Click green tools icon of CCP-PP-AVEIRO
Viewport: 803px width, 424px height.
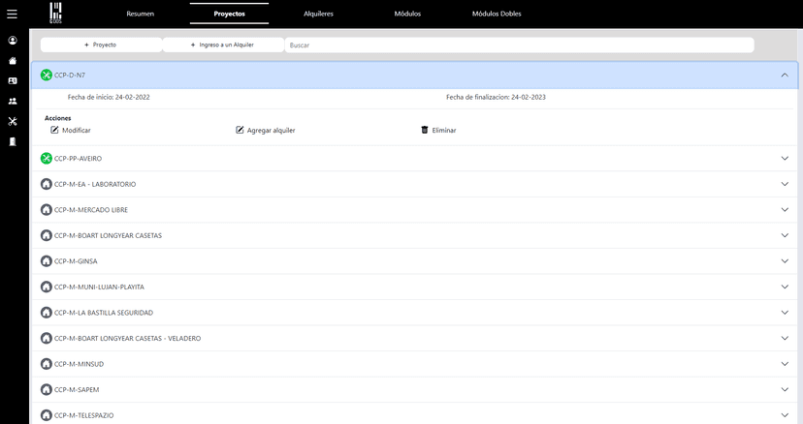47,159
